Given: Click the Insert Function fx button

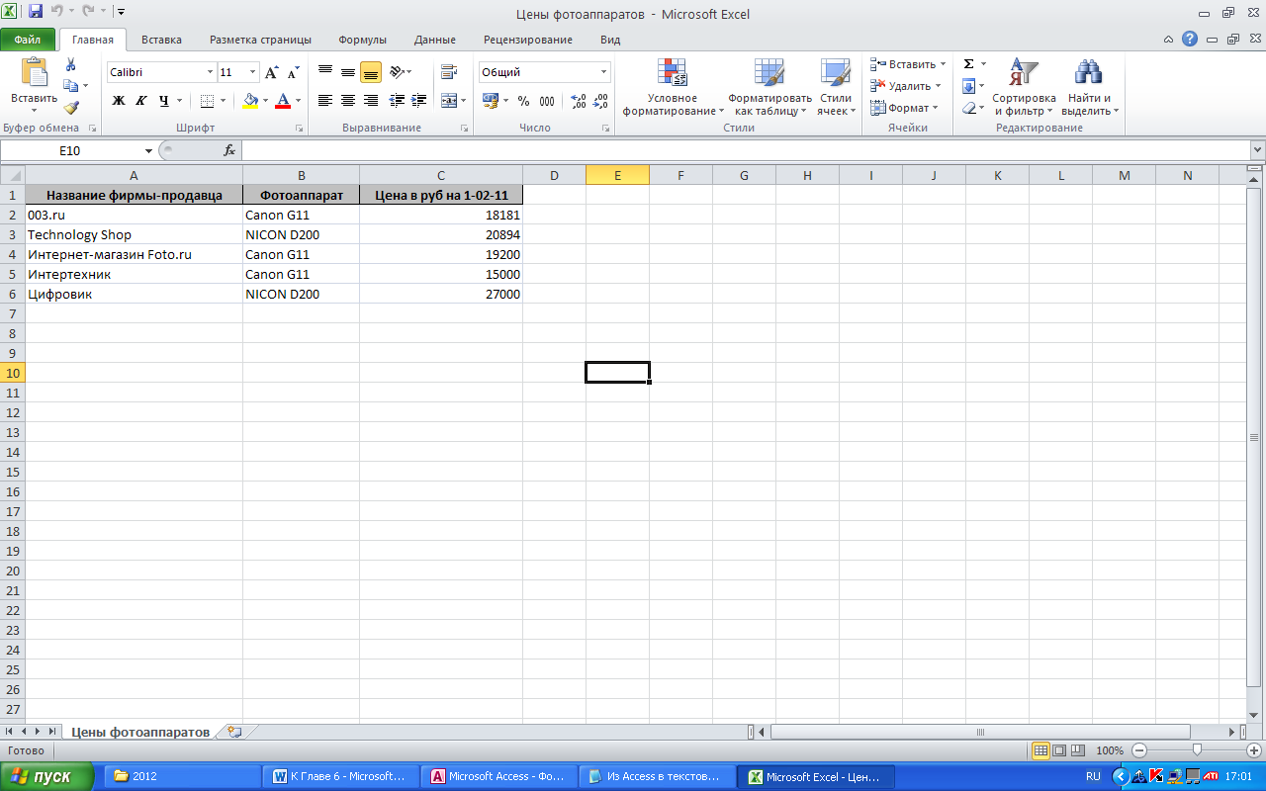Looking at the screenshot, I should (229, 150).
